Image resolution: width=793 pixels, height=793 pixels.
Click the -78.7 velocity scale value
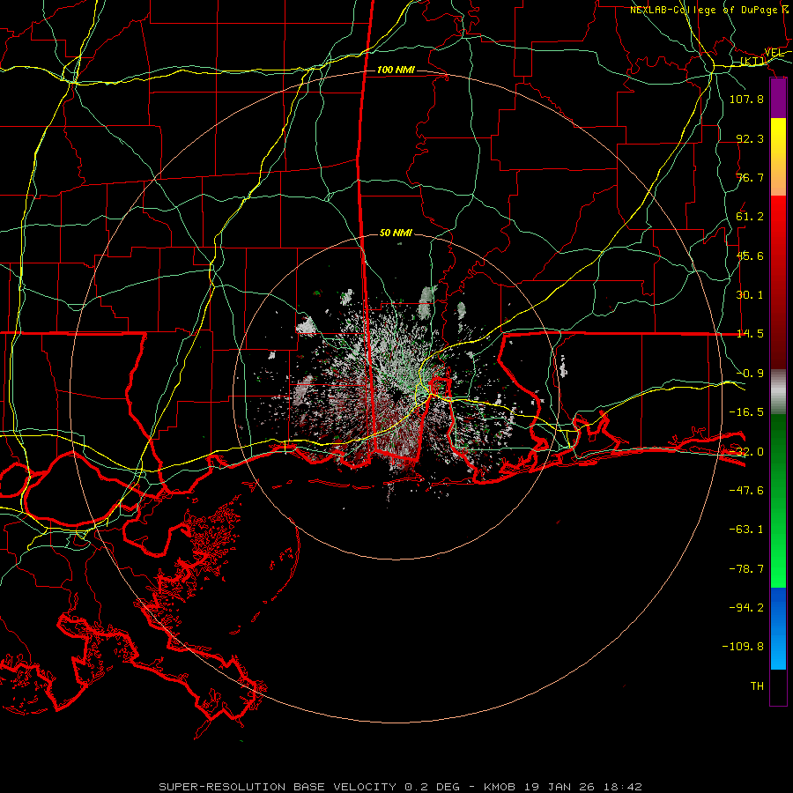[746, 569]
